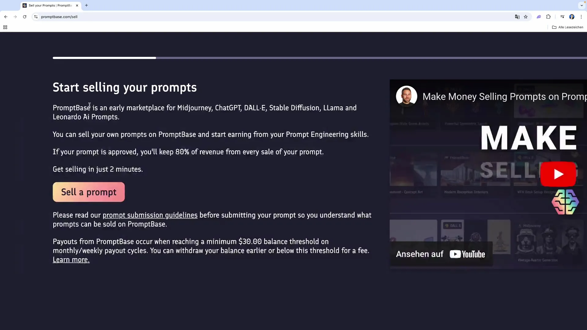Go back to previous page
The image size is (587, 330).
(6, 17)
